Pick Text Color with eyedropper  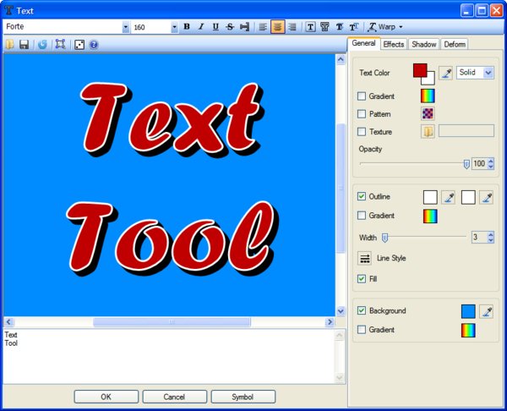coord(446,74)
